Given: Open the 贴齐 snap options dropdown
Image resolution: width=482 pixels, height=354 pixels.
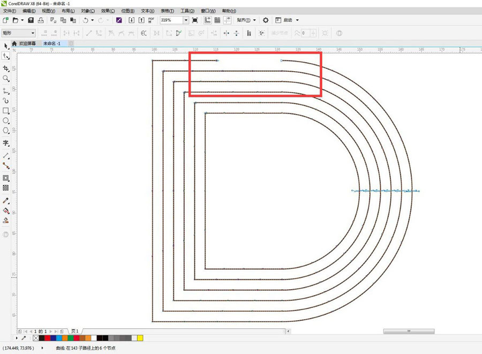Looking at the screenshot, I should [x=254, y=20].
